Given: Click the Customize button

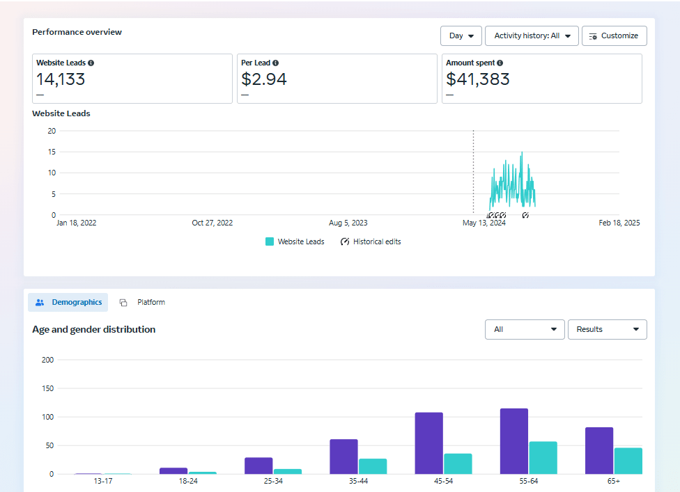Looking at the screenshot, I should pyautogui.click(x=614, y=36).
